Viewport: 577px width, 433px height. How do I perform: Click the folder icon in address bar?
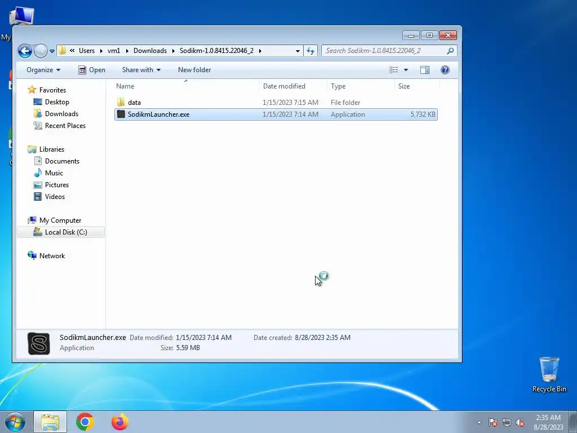click(x=62, y=50)
